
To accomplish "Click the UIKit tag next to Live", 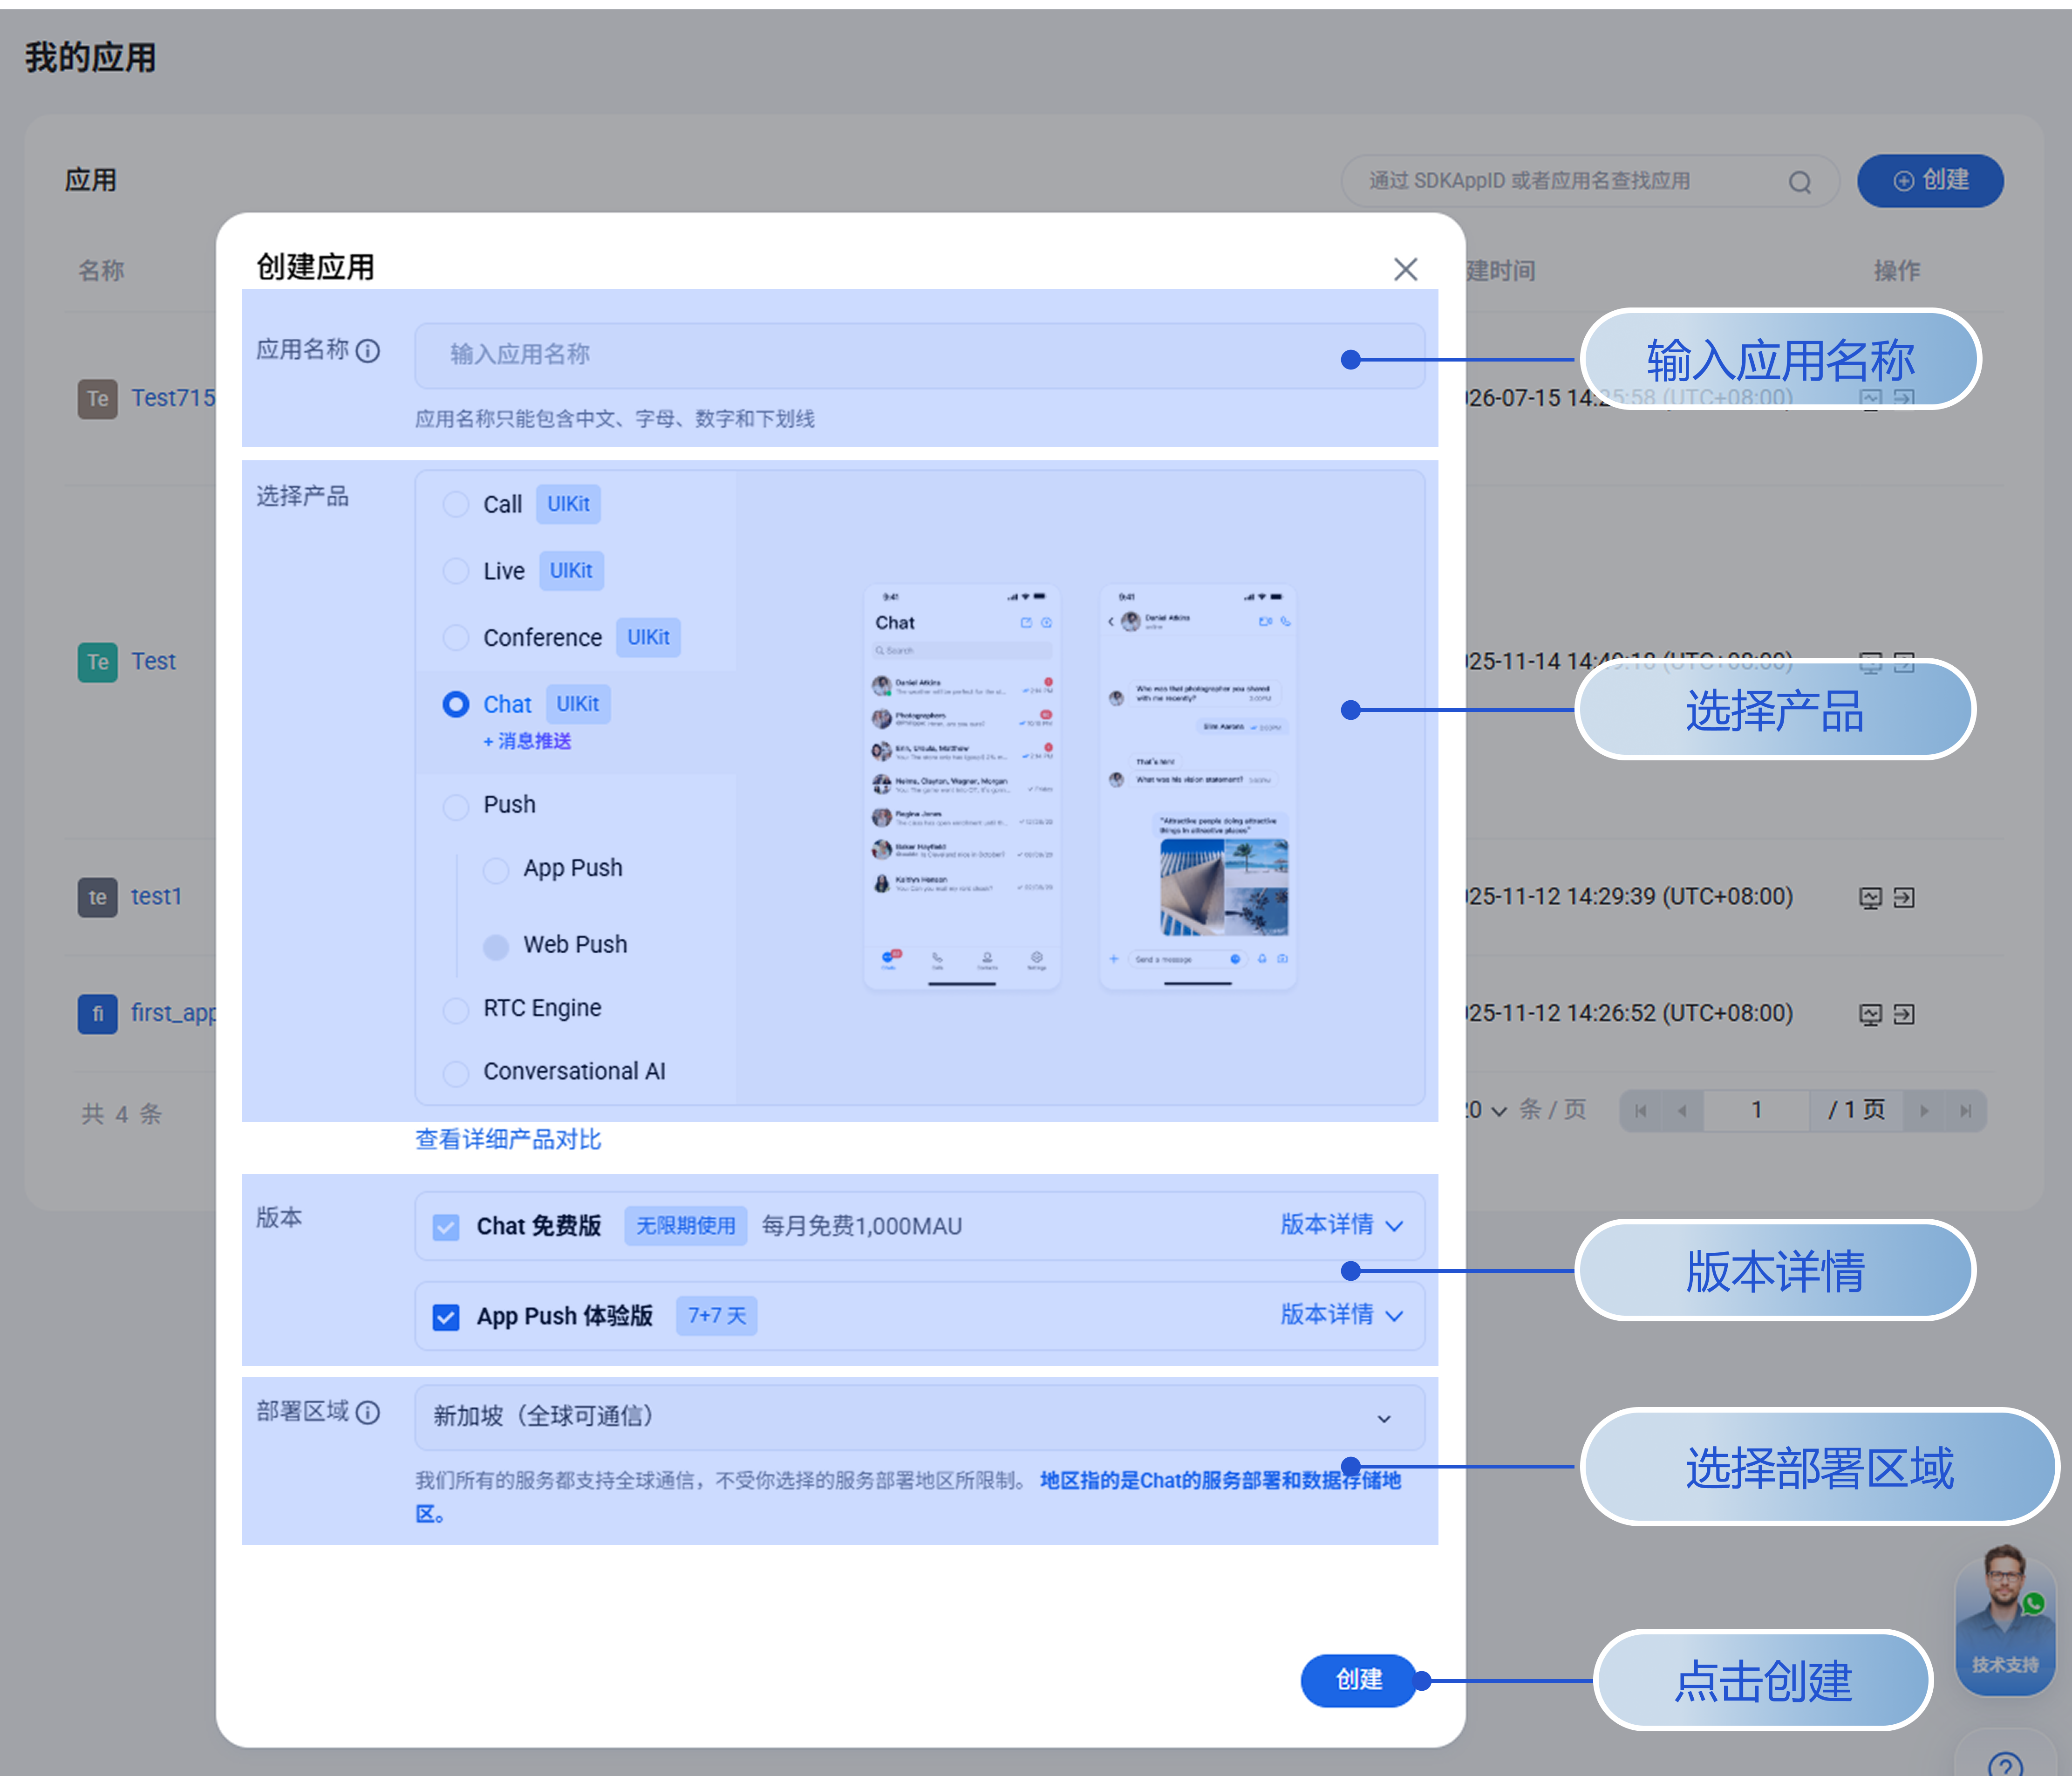I will click(x=571, y=571).
